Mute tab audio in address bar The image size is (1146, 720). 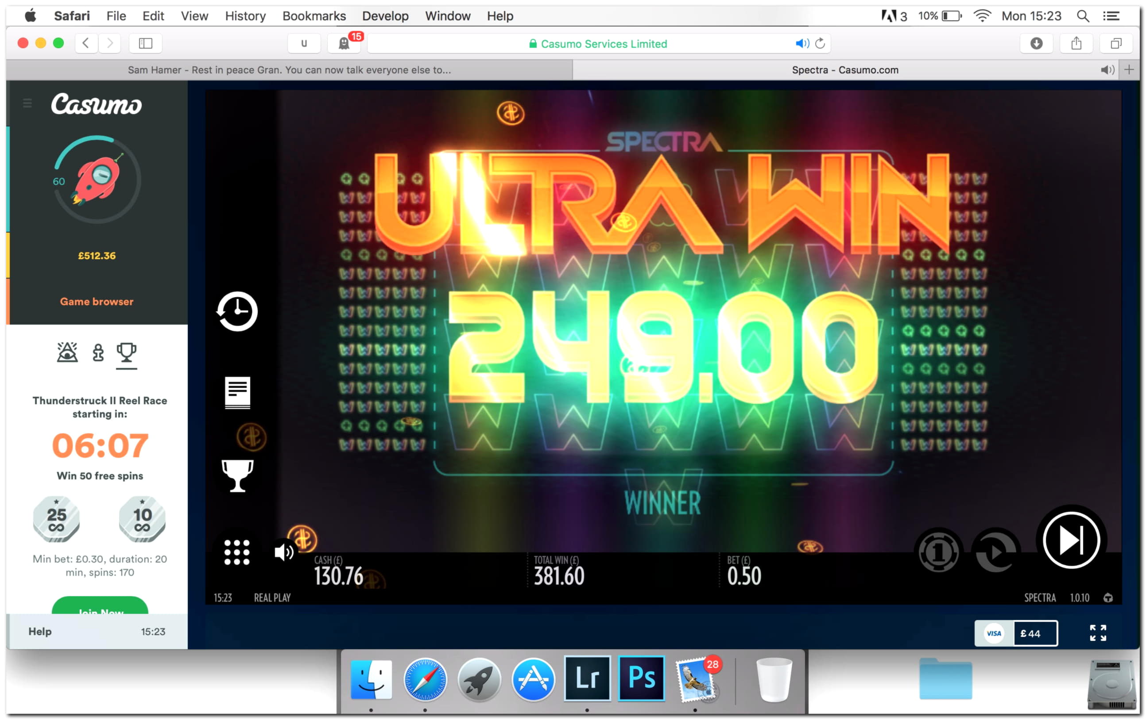pos(802,43)
